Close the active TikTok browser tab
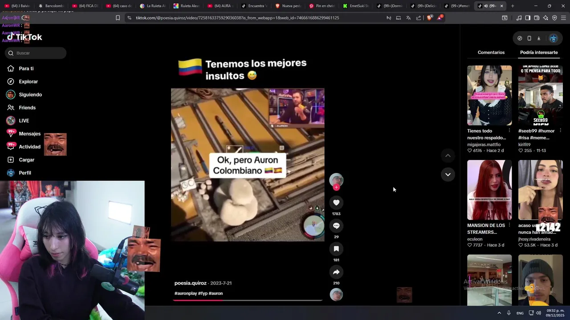 pyautogui.click(x=501, y=6)
